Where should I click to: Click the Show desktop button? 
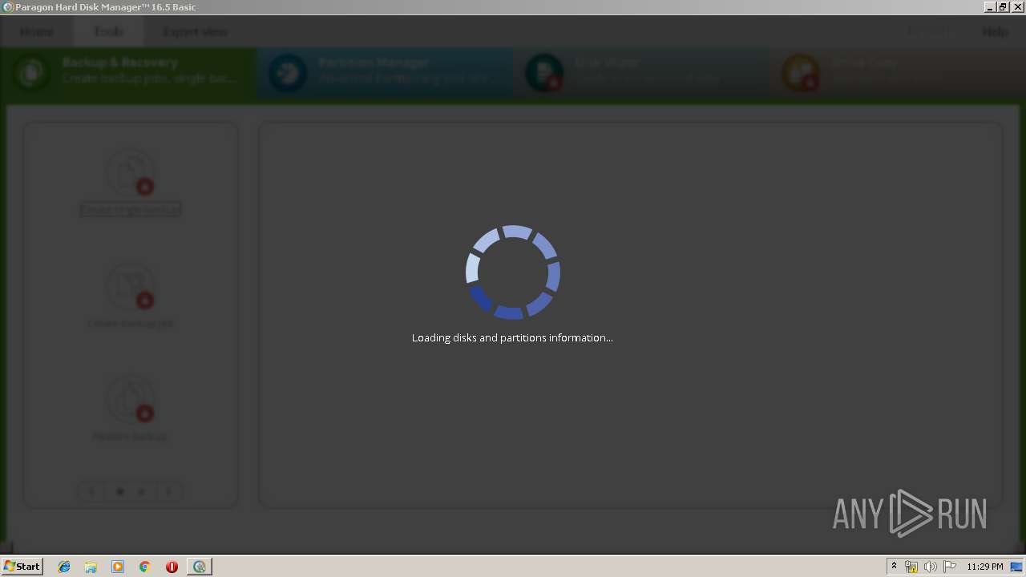coord(1017,567)
